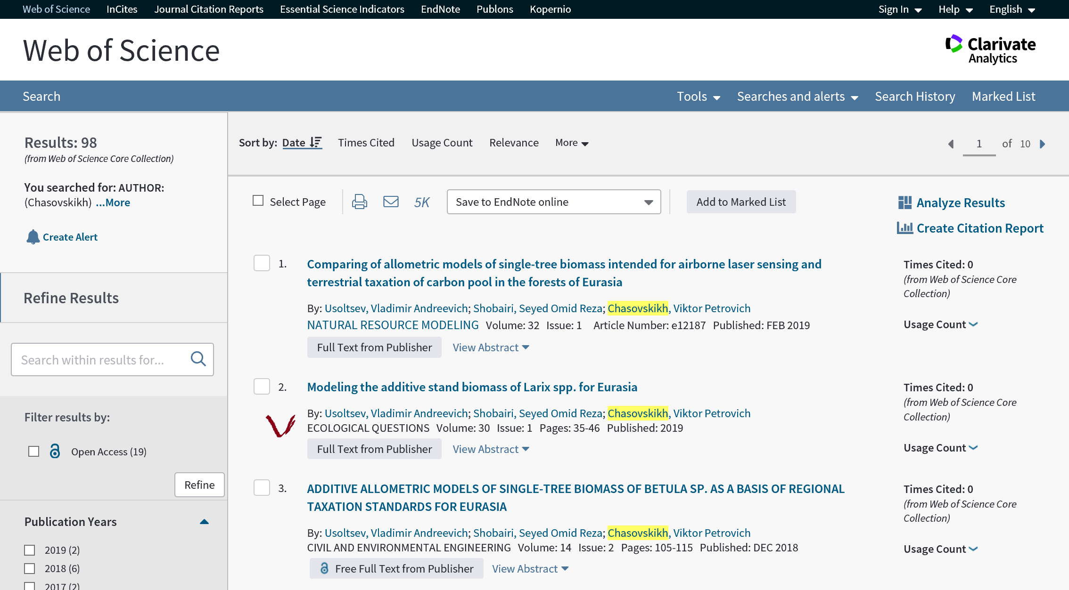1069x590 pixels.
Task: Click the Create Alert bell icon
Action: pos(33,237)
